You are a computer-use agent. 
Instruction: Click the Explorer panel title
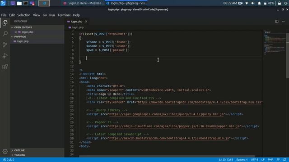tap(21, 21)
